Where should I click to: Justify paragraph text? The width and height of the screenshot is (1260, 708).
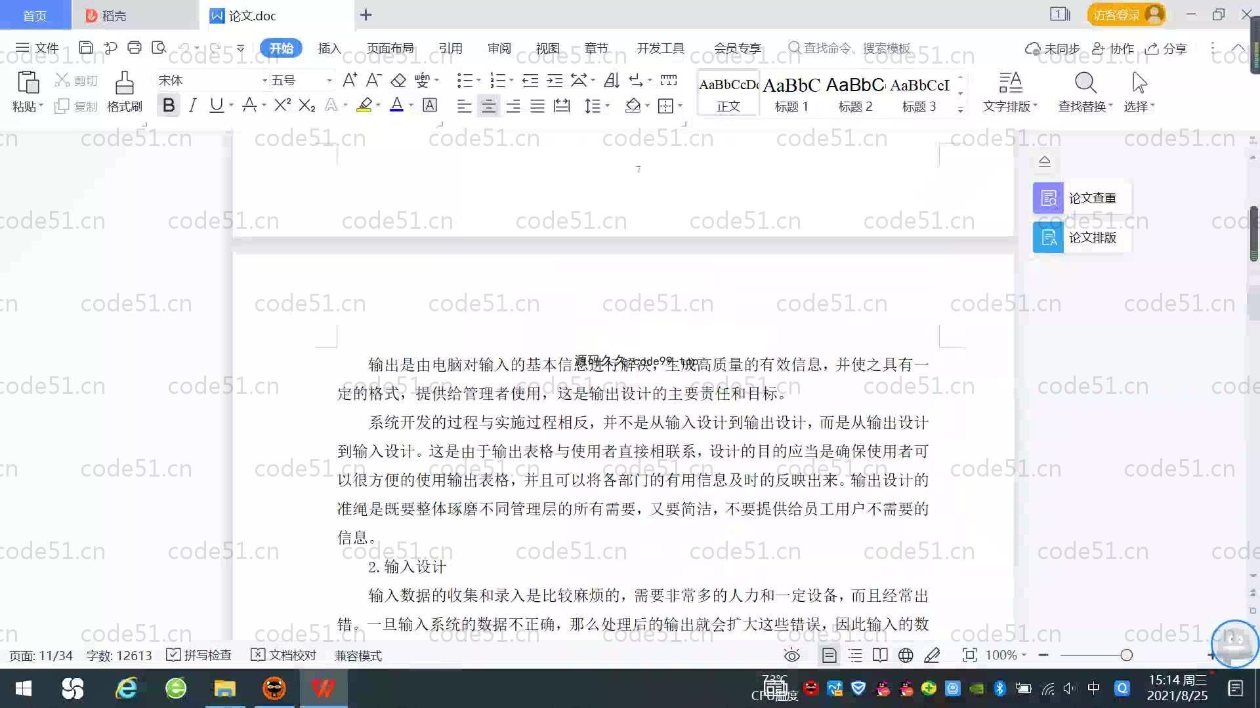click(537, 106)
